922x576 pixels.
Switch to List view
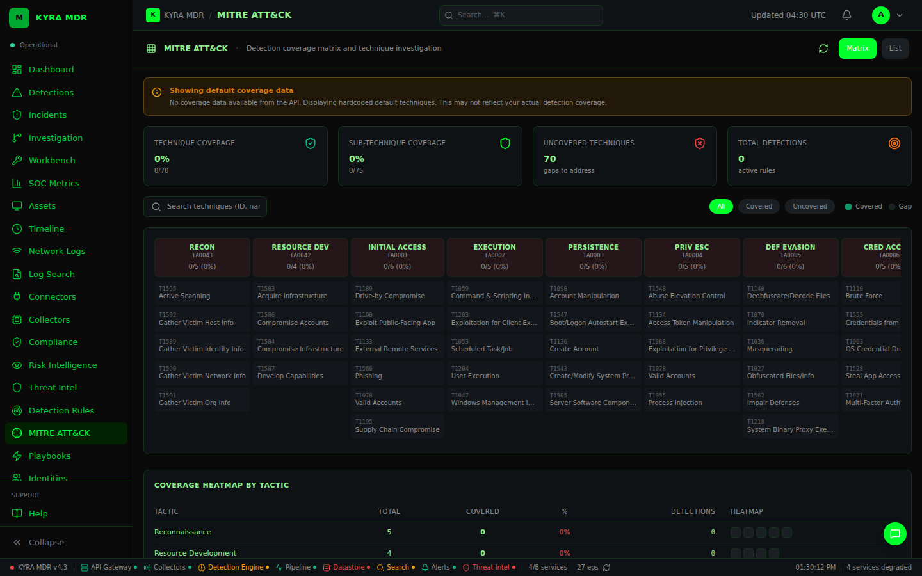[894, 49]
